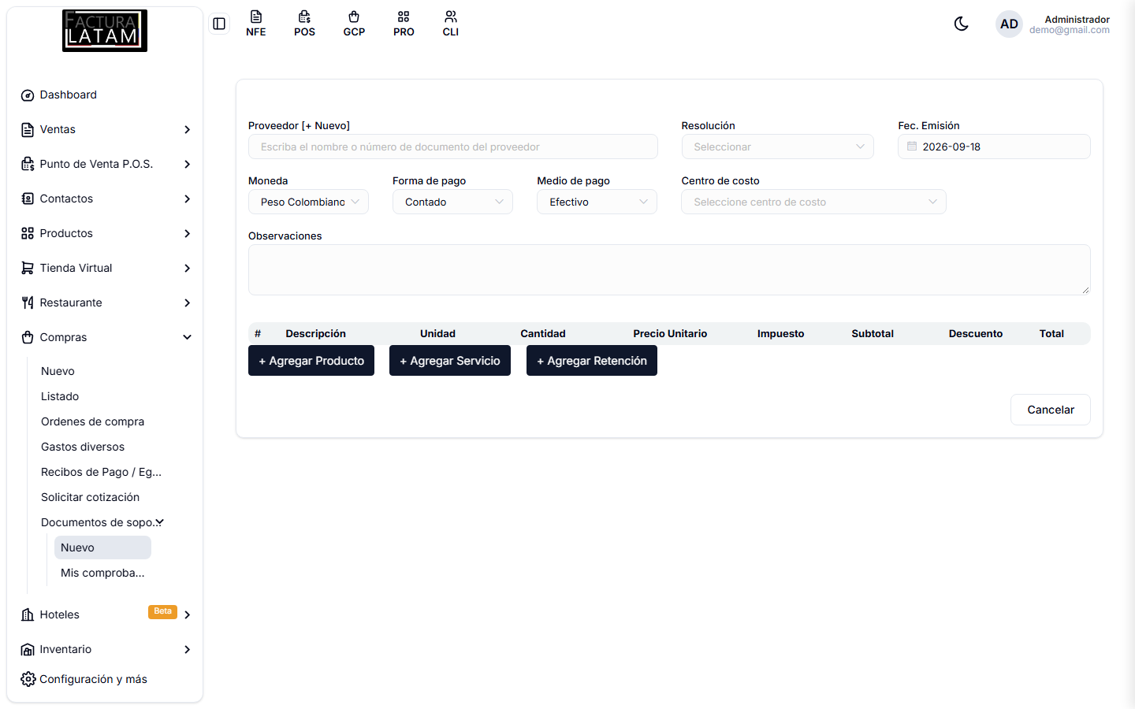The height and width of the screenshot is (709, 1135).
Task: Switch to dark mode moon icon
Action: [x=961, y=24]
